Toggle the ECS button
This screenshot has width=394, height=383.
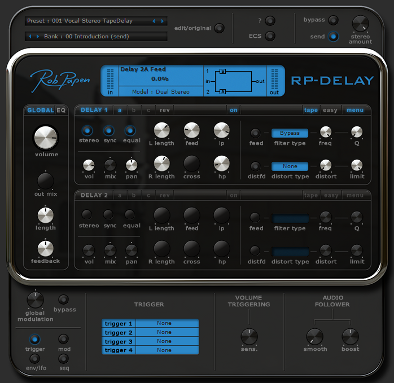270,36
